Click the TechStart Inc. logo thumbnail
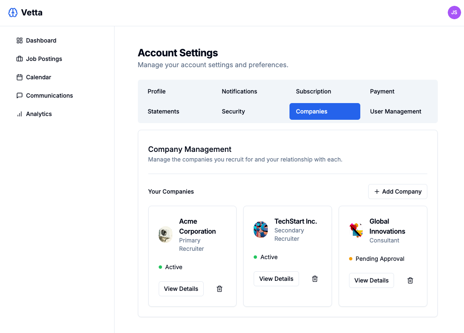The height and width of the screenshot is (333, 464). [261, 229]
